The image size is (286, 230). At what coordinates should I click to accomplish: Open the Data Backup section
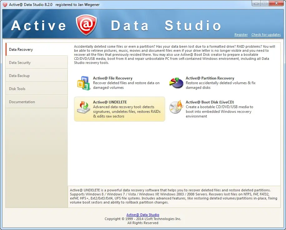(37, 75)
